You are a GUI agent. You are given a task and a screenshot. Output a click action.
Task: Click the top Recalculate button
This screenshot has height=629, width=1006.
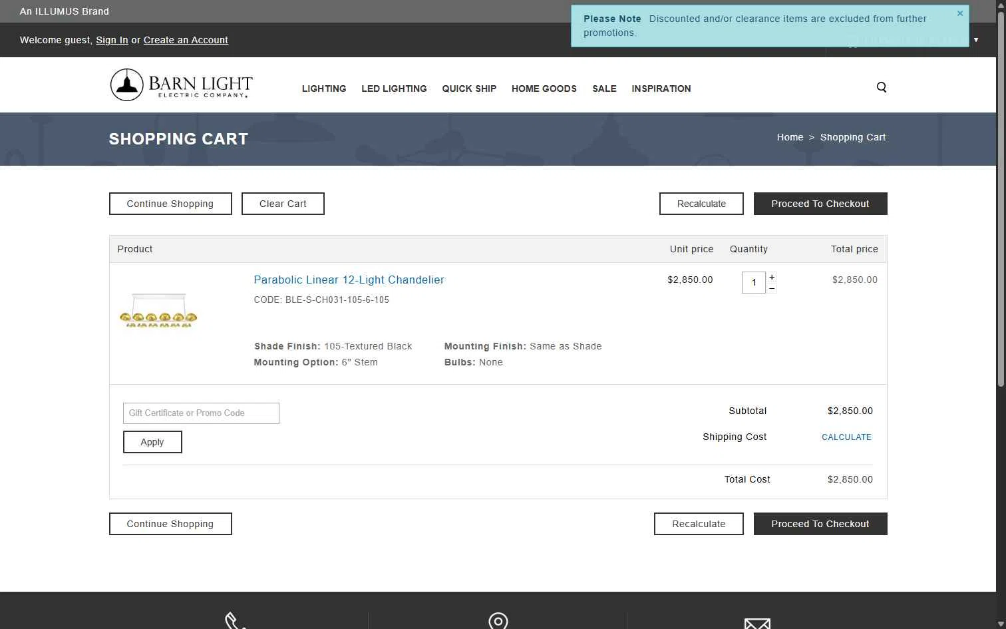[701, 204]
